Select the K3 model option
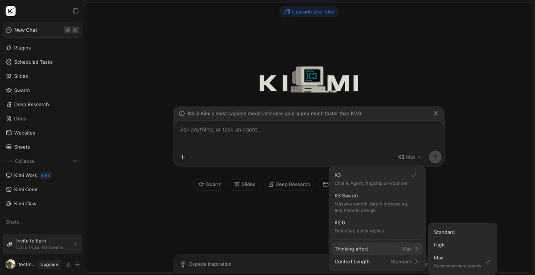535x275 pixels. 377,179
